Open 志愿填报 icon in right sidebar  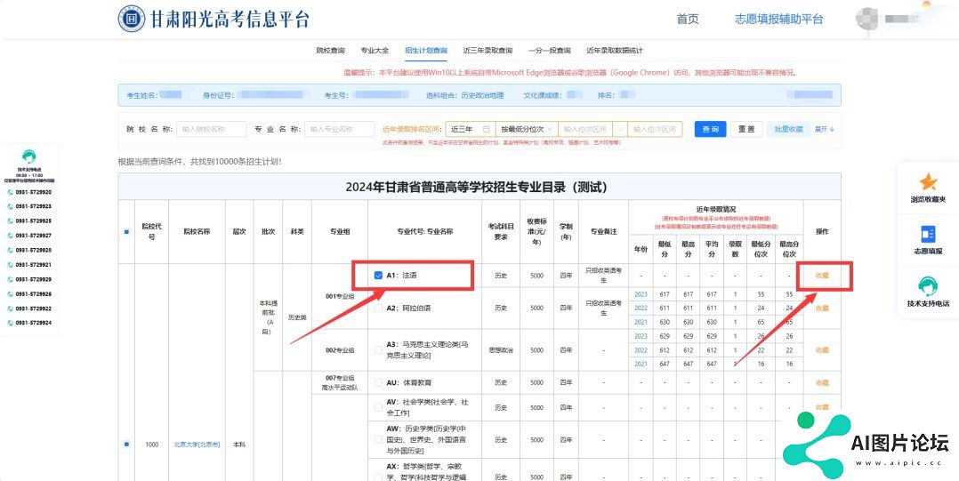coord(928,235)
